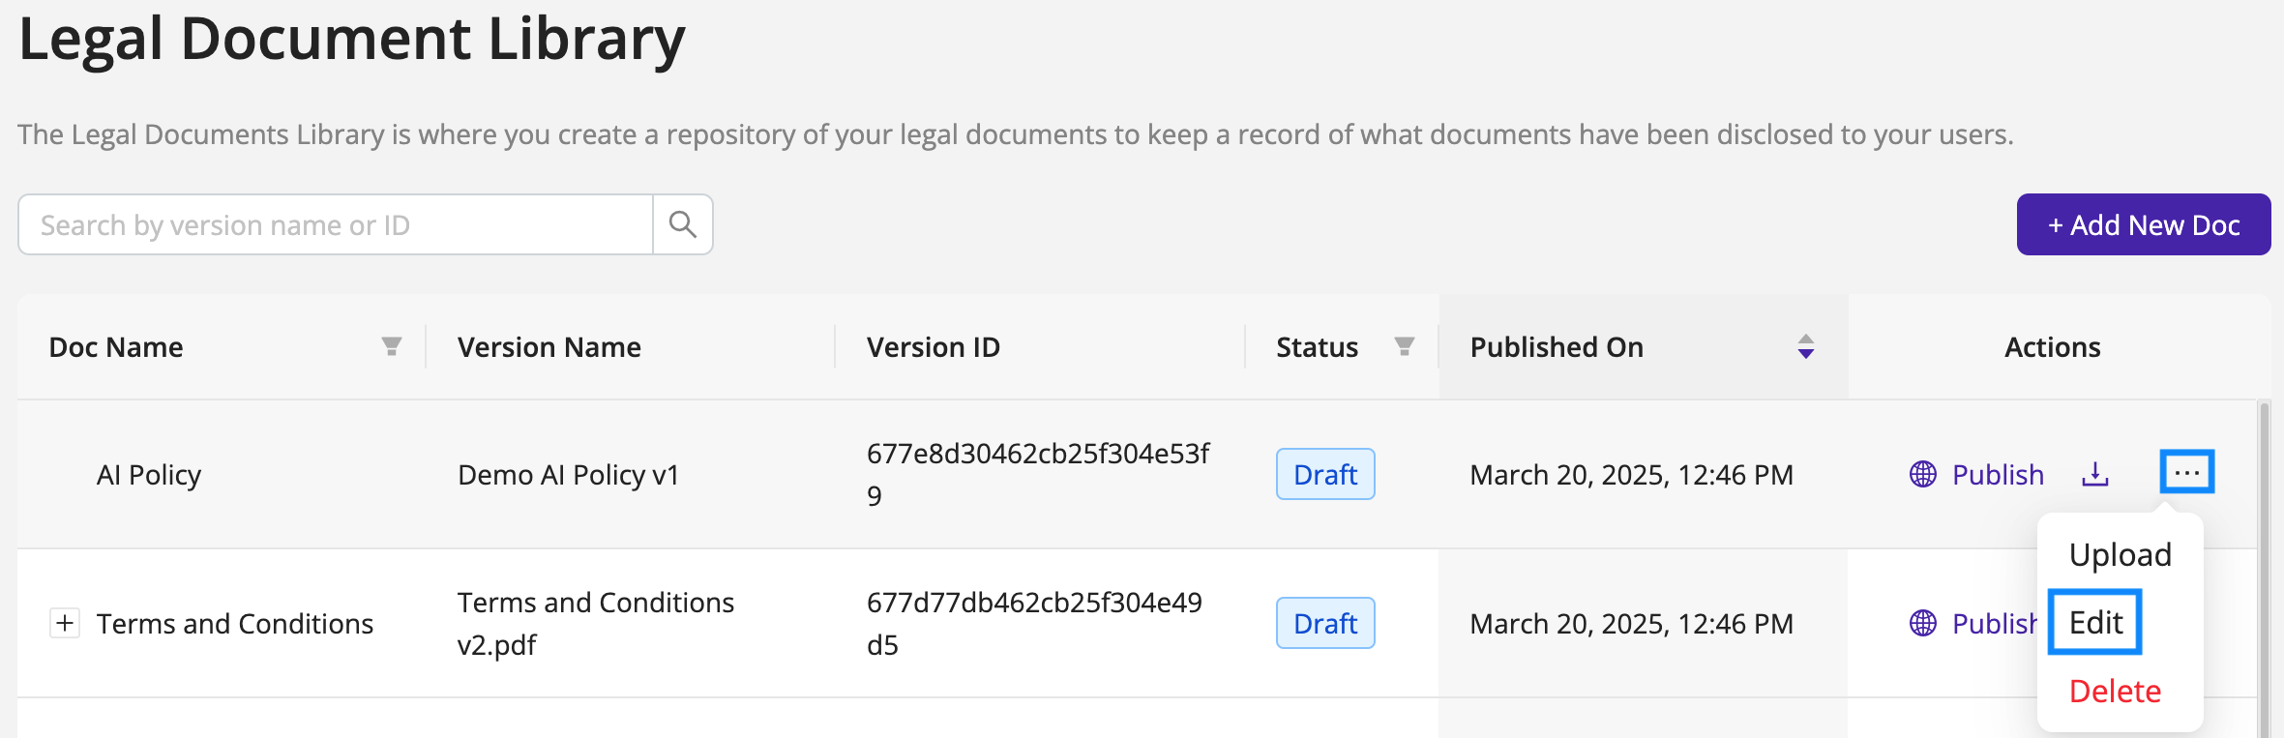The image size is (2284, 738).
Task: Download the AI Policy document
Action: (x=2095, y=474)
